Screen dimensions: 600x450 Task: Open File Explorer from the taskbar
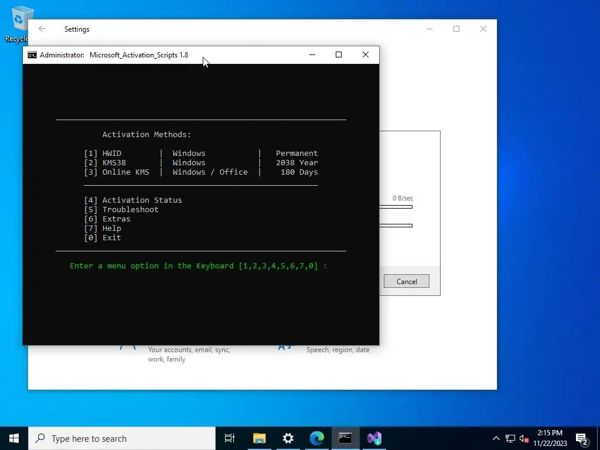259,438
